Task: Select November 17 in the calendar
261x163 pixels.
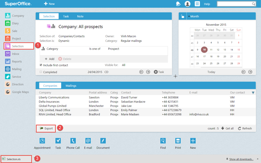Action: pos(204,56)
